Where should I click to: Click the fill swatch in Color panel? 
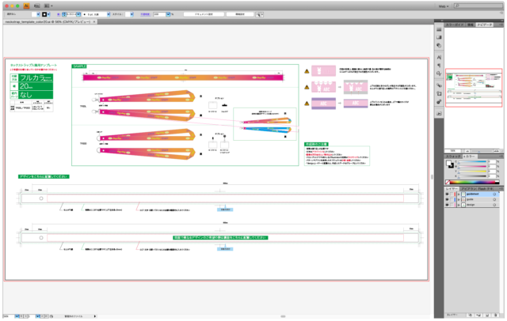[x=449, y=163]
